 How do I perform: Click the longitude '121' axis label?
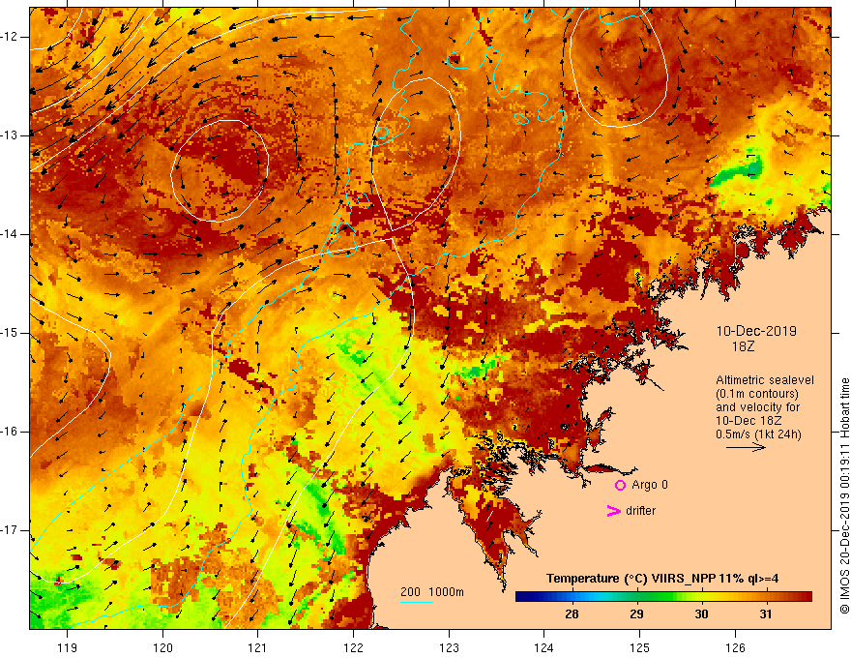[x=258, y=647]
